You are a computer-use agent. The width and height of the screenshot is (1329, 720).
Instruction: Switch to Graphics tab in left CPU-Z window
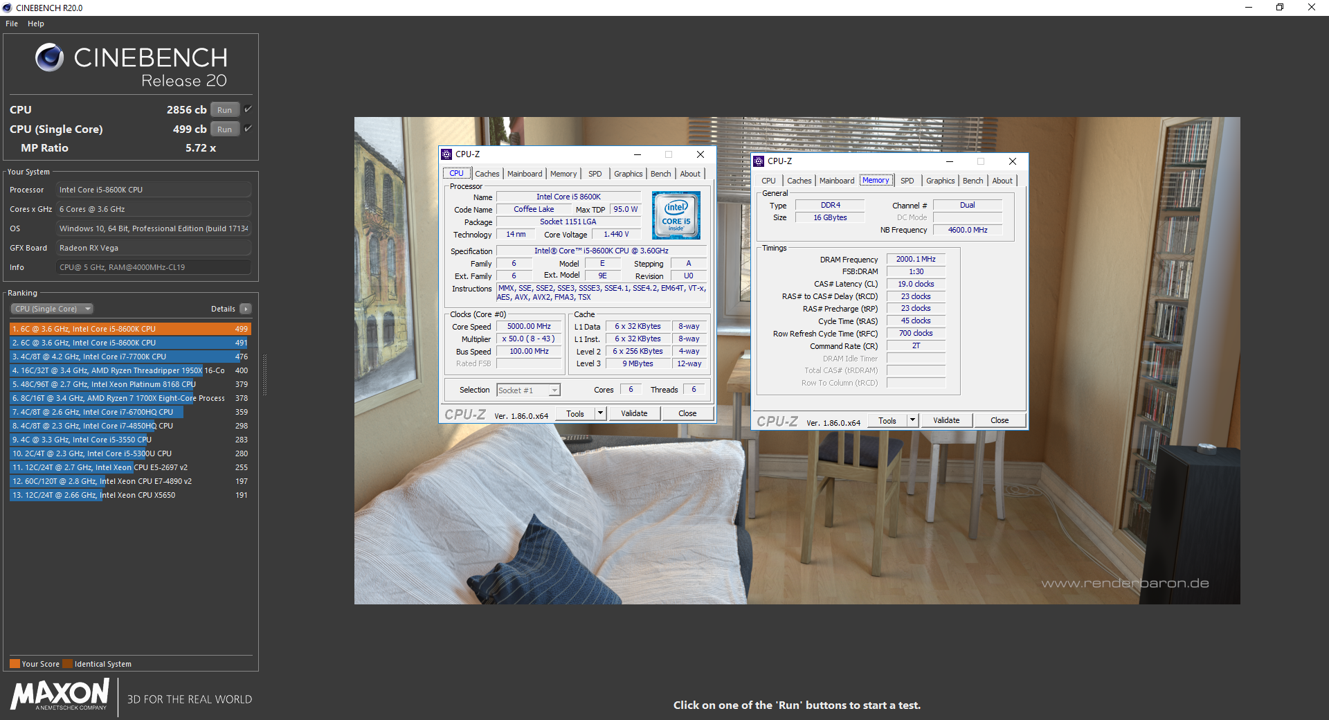pos(629,174)
